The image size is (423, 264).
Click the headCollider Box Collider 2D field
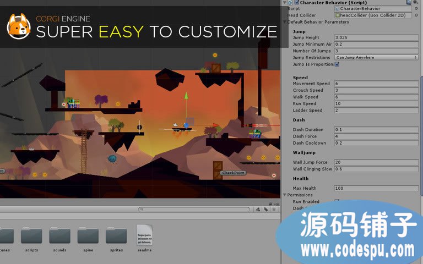373,15
